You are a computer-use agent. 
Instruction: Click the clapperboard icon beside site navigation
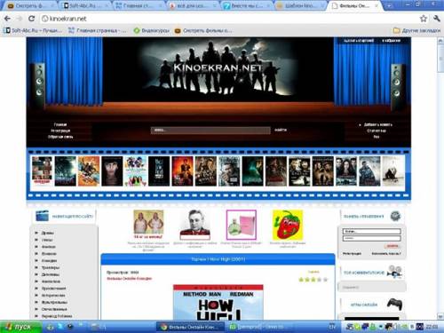pyautogui.click(x=42, y=216)
